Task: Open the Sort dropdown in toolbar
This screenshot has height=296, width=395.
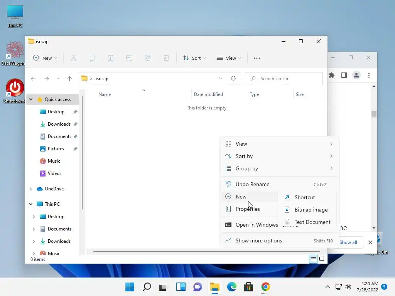Action: (194, 58)
